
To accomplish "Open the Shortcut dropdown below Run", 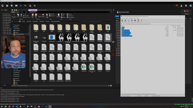I will (187, 14).
